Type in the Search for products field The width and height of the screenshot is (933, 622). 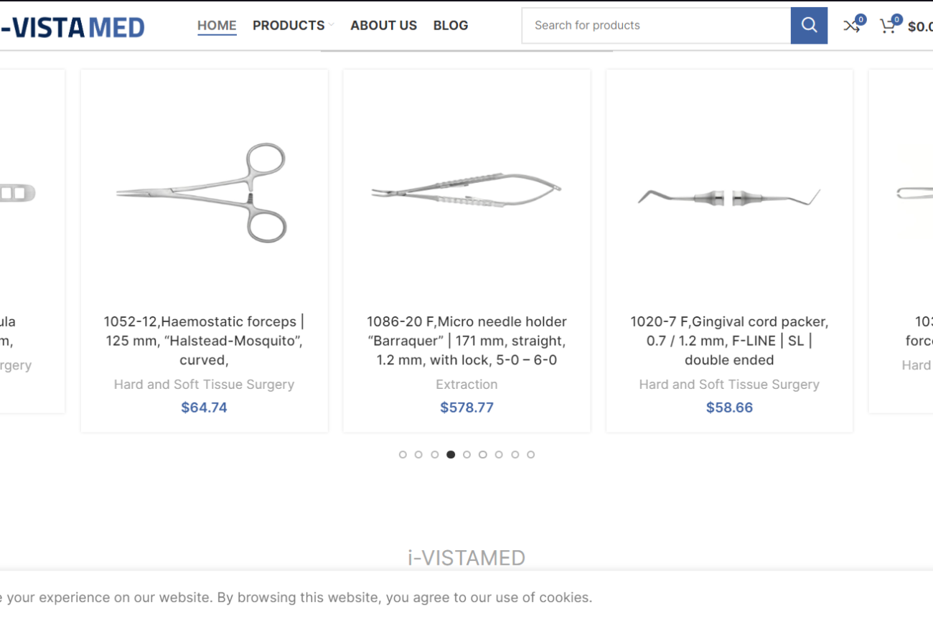pyautogui.click(x=657, y=26)
